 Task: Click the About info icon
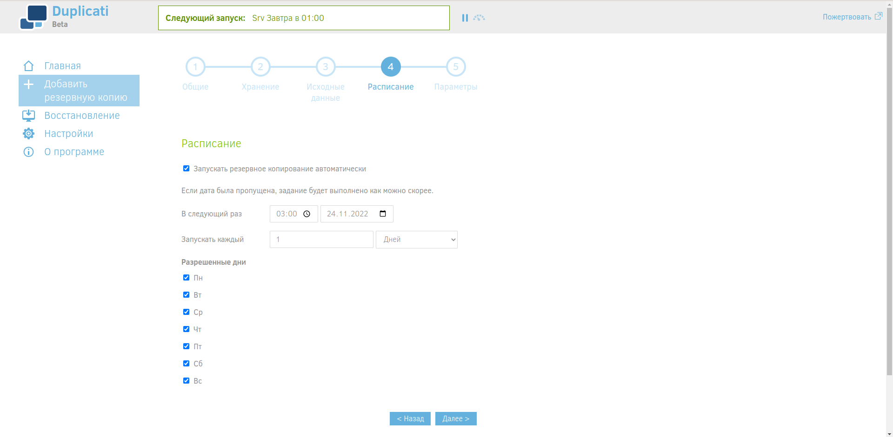click(x=28, y=152)
